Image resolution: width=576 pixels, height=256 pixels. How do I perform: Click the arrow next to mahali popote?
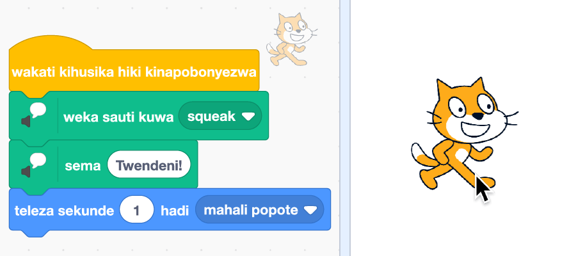pyautogui.click(x=310, y=211)
